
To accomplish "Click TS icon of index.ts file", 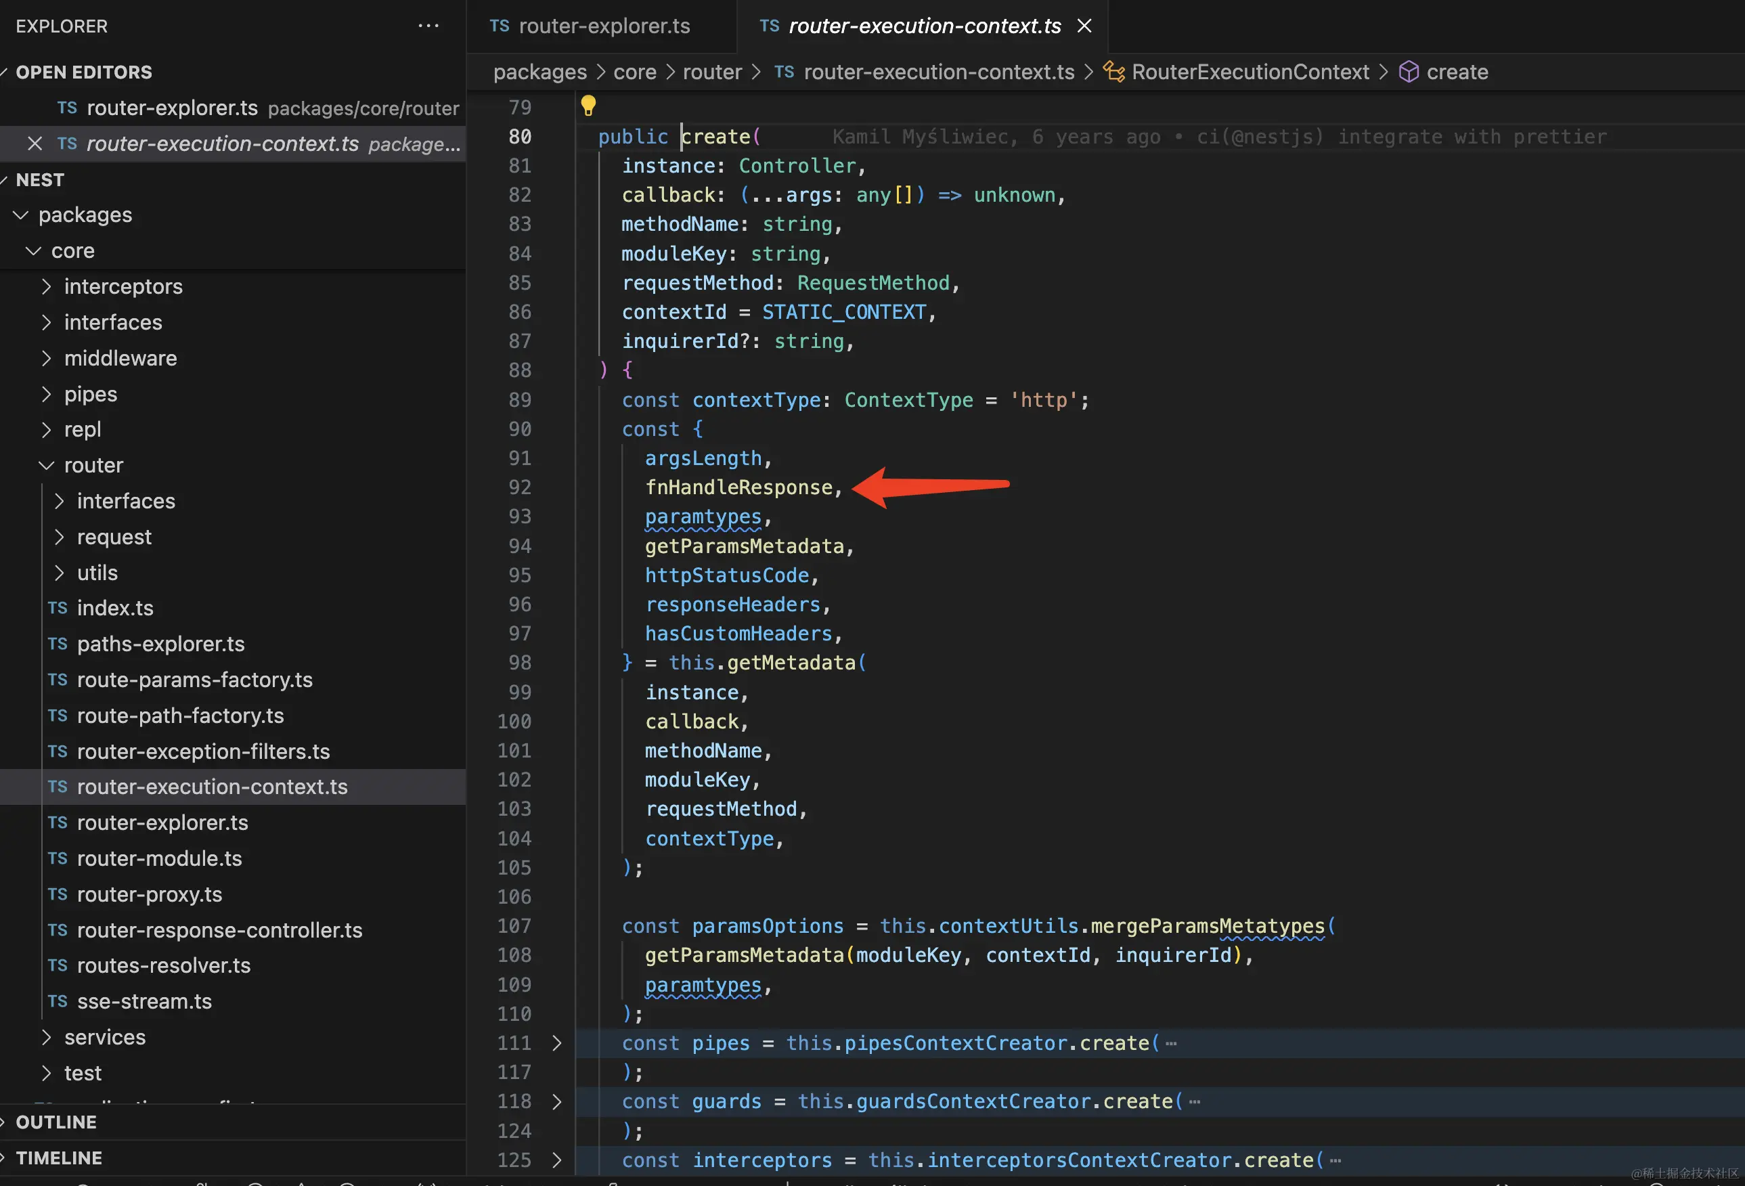I will pos(58,608).
